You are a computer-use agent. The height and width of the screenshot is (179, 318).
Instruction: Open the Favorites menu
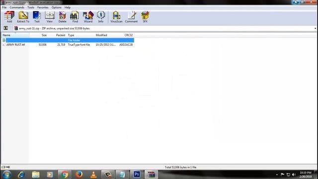[x=43, y=7]
